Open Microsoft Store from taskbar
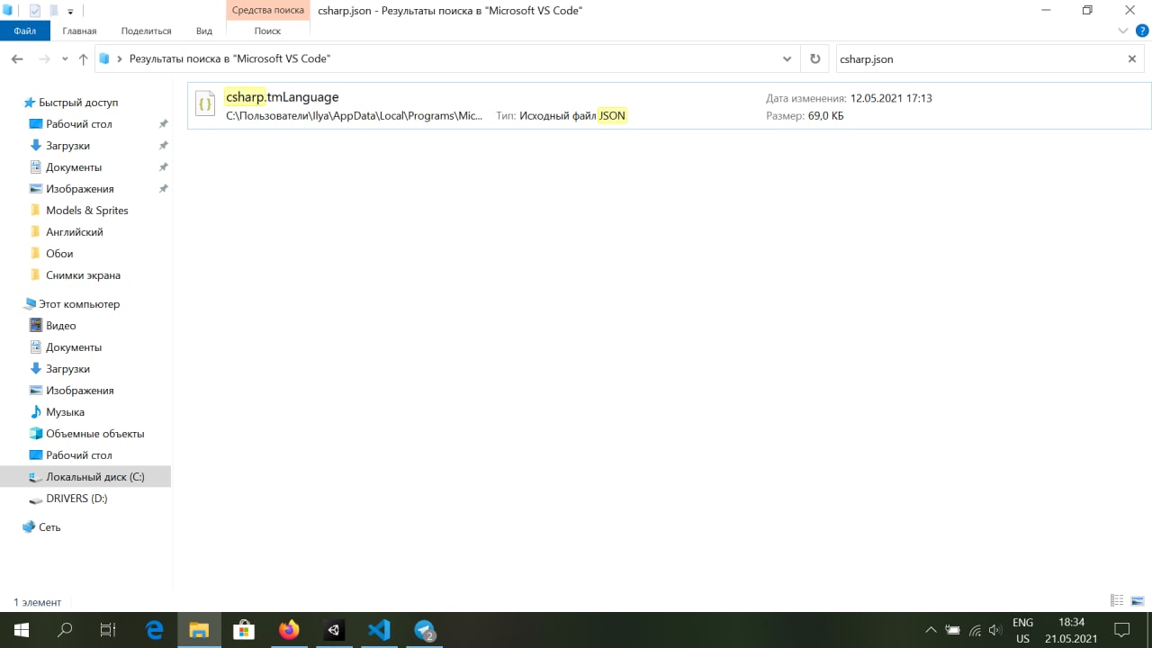 244,630
